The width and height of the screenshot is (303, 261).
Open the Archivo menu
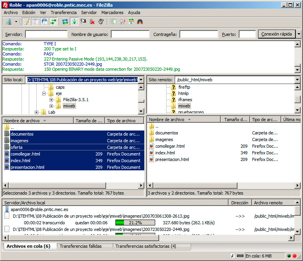click(x=11, y=13)
